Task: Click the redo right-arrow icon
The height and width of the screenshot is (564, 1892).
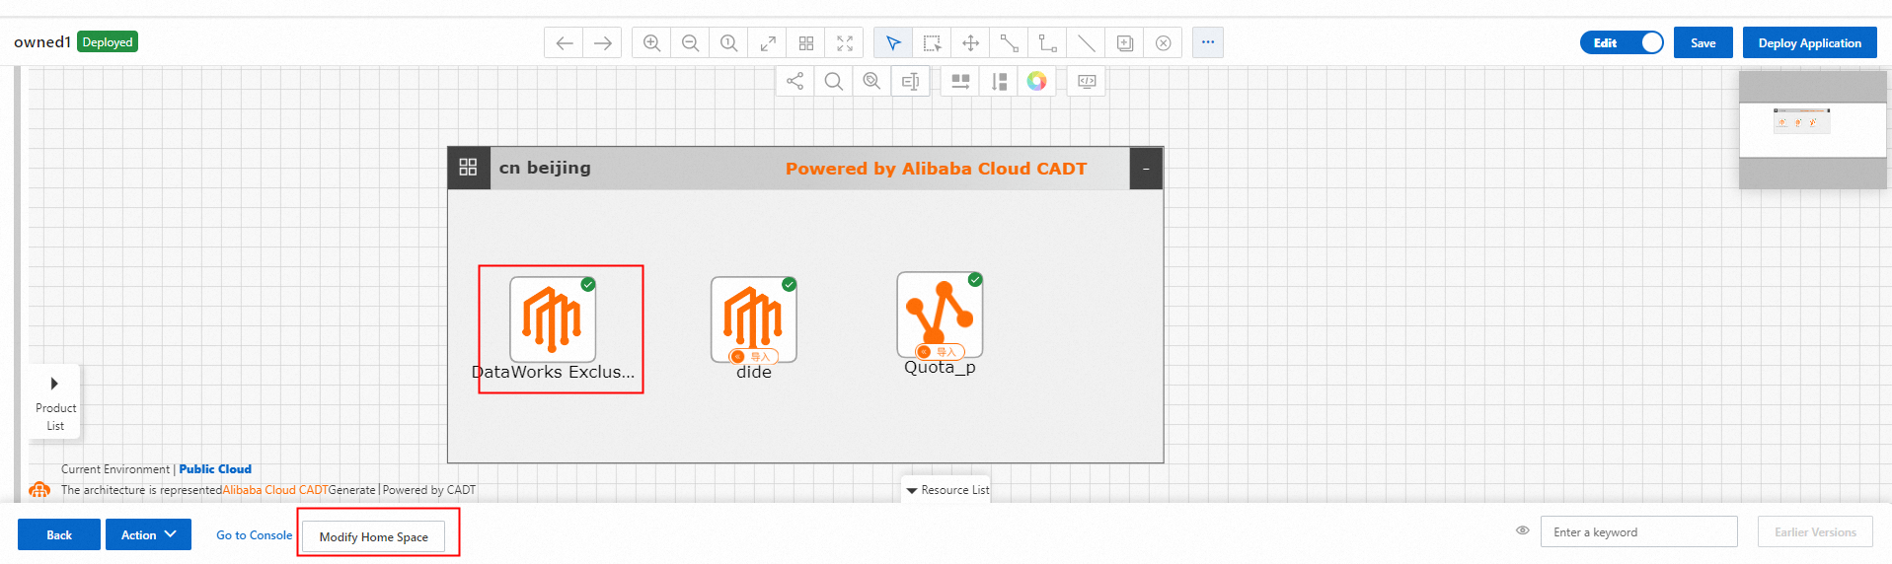Action: [602, 43]
